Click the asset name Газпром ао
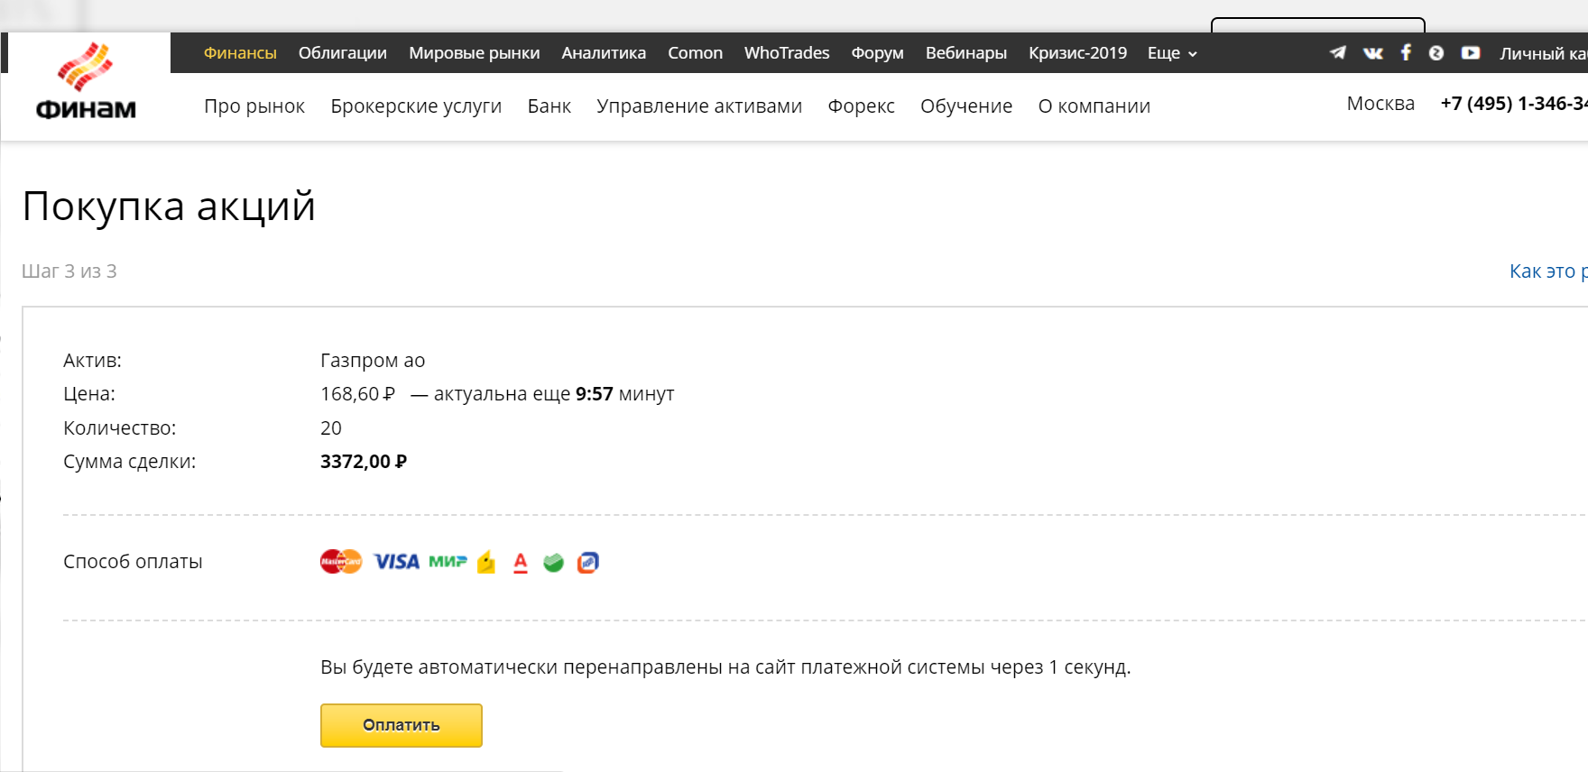The height and width of the screenshot is (772, 1588). pyautogui.click(x=373, y=361)
